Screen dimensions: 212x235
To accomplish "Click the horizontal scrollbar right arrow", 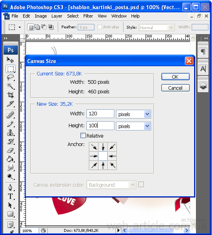I will tap(186, 230).
